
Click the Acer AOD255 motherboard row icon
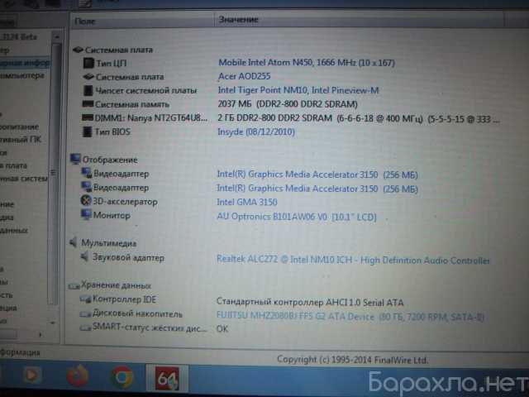tap(88, 77)
